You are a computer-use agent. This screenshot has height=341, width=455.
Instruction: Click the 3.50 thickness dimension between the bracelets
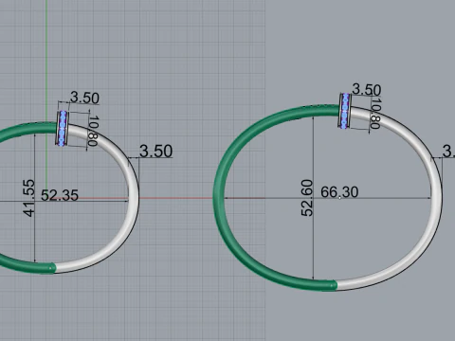(x=156, y=151)
